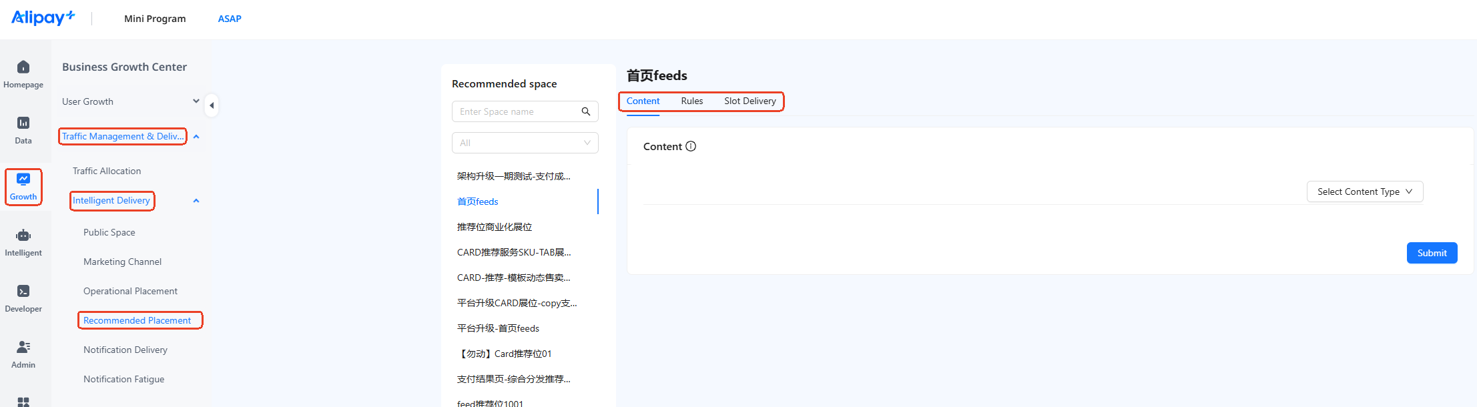Expand the User Growth section

coord(196,101)
